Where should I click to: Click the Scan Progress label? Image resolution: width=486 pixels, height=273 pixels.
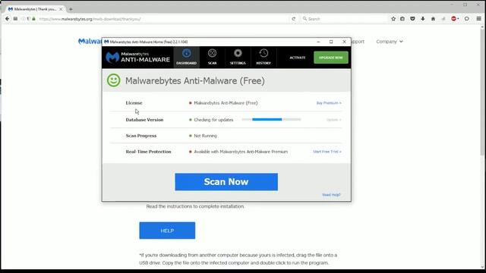[x=141, y=136]
